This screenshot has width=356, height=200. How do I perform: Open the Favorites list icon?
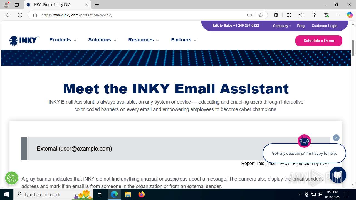tap(301, 15)
